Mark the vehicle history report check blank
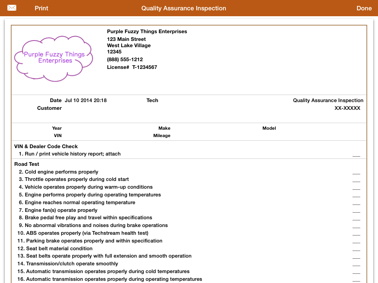Viewport: 378px width, 283px height. pos(356,154)
